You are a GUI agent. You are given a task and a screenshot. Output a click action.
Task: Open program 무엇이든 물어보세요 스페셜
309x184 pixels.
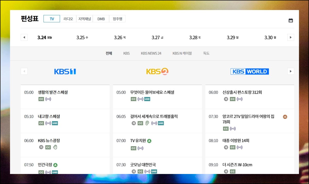pos(152,92)
